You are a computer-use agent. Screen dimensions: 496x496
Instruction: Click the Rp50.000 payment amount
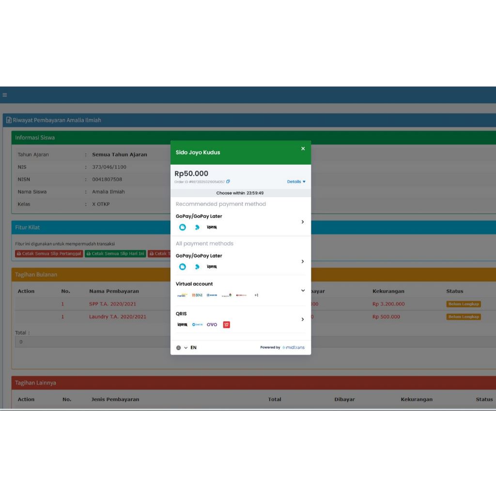(191, 173)
